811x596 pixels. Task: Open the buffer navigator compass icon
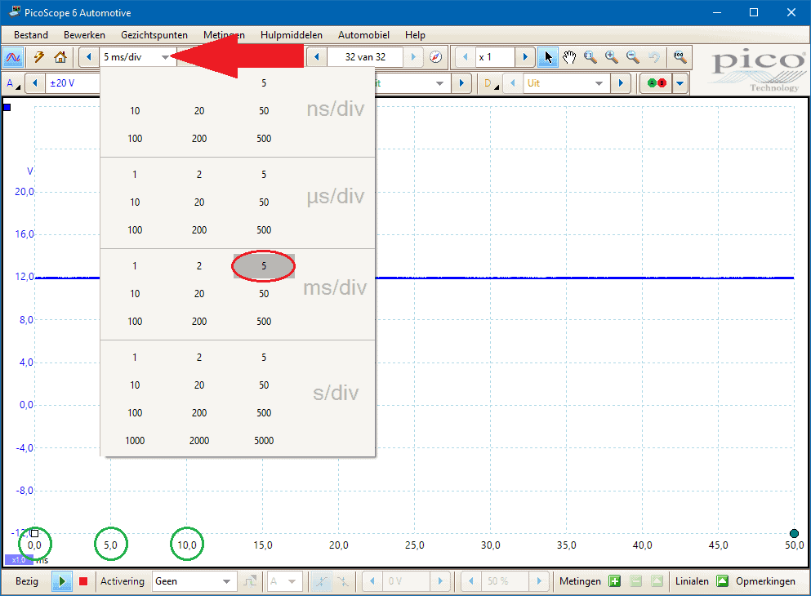point(436,57)
